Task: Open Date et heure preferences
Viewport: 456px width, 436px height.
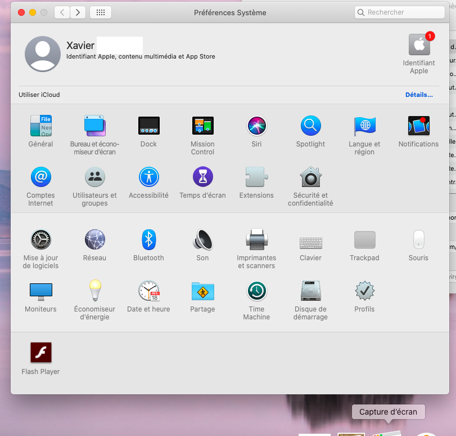Action: 148,291
